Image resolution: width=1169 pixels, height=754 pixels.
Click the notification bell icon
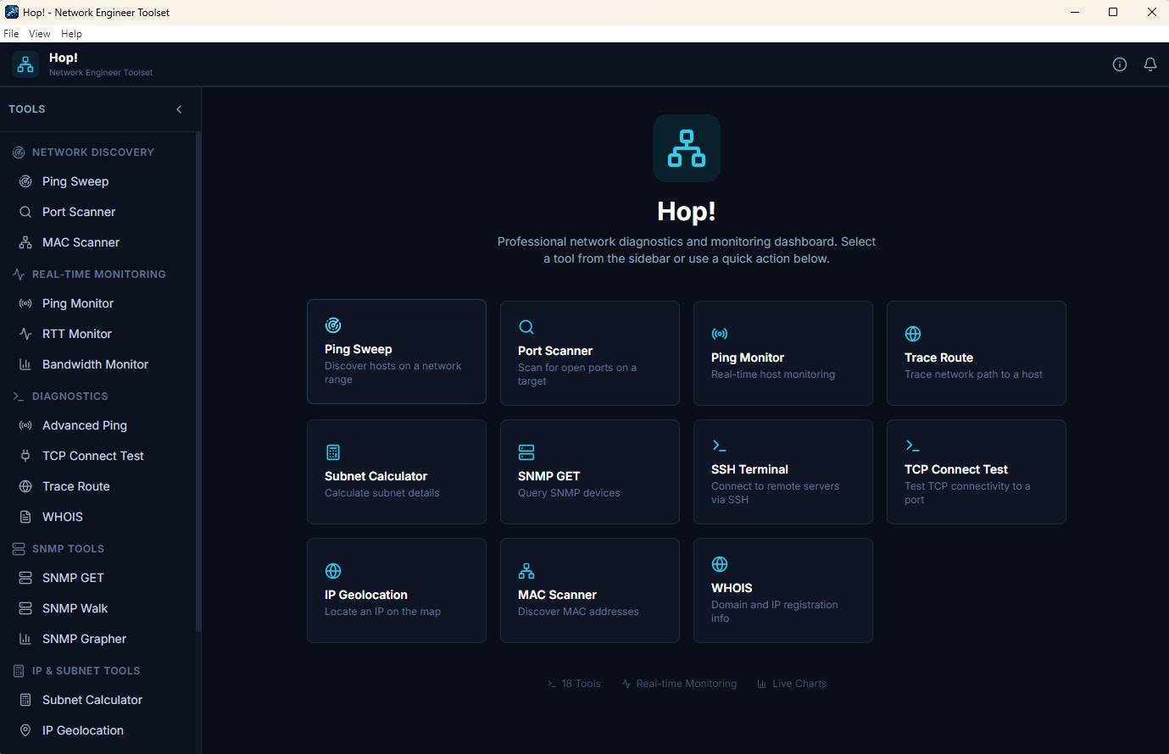tap(1150, 64)
